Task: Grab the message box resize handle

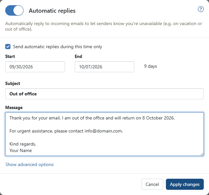Action: (x=202, y=154)
